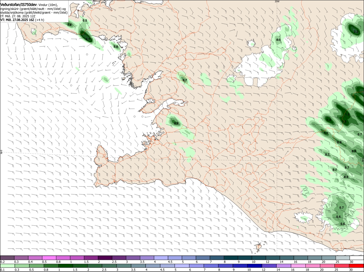This screenshot has width=364, height=272.
Task: Pick the deep navy 10 rain legend swatch
Action: click(255, 266)
